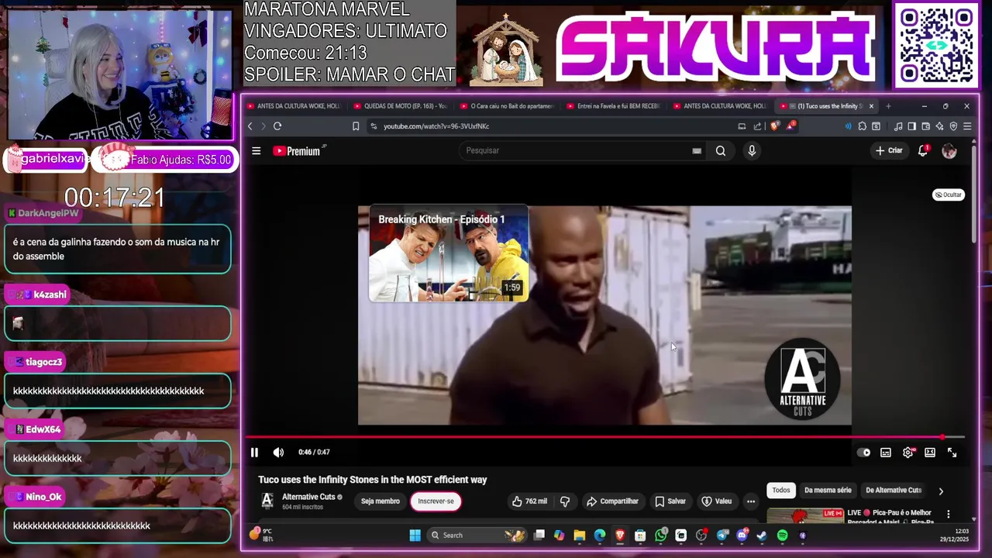Click the youtube.com address bar URL
This screenshot has height=558, width=992.
(x=436, y=126)
